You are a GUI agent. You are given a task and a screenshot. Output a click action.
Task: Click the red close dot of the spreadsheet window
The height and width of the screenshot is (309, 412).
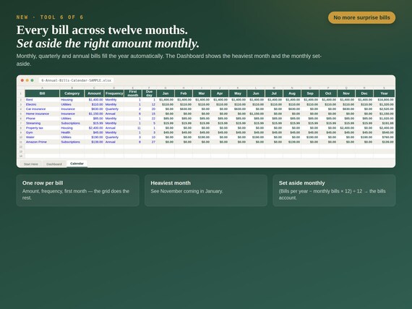click(22, 80)
